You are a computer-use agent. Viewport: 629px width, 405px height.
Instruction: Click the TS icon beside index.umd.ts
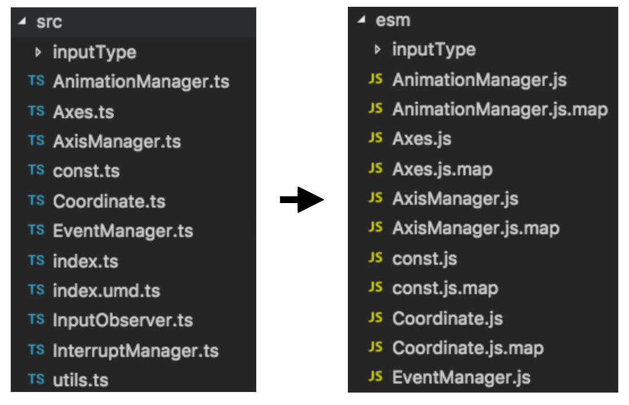pos(36,290)
